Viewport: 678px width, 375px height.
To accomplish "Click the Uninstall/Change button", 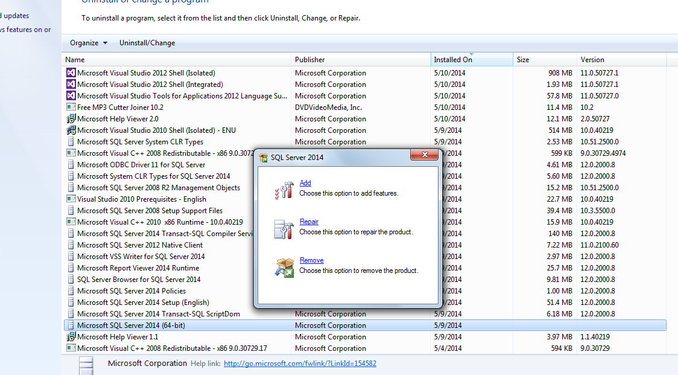I will coord(147,43).
